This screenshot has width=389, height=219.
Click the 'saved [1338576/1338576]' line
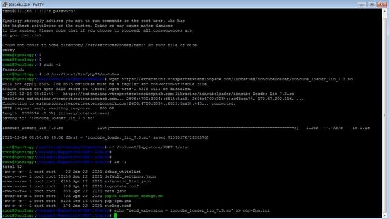[x=106, y=137]
